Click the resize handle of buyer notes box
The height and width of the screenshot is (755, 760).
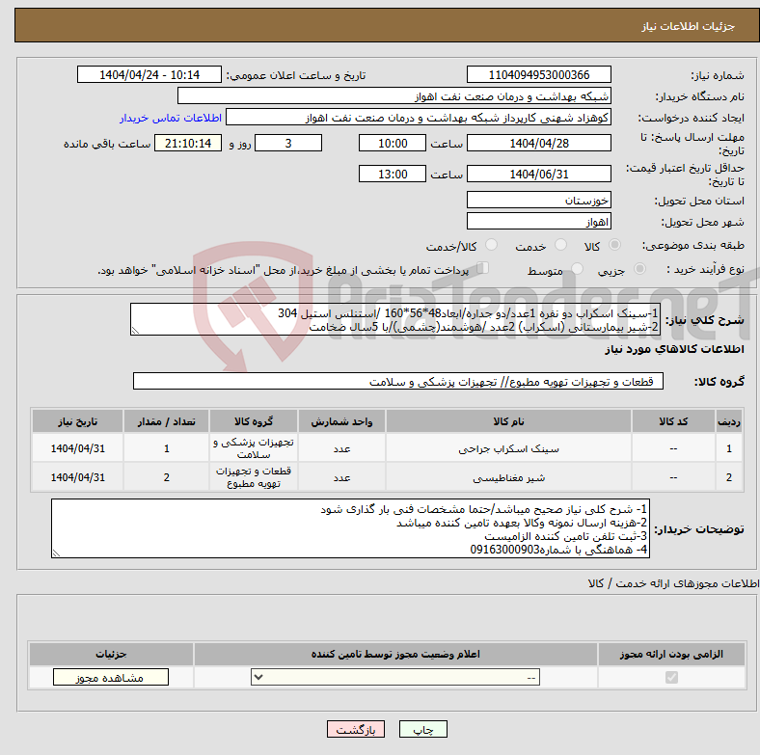click(x=56, y=553)
